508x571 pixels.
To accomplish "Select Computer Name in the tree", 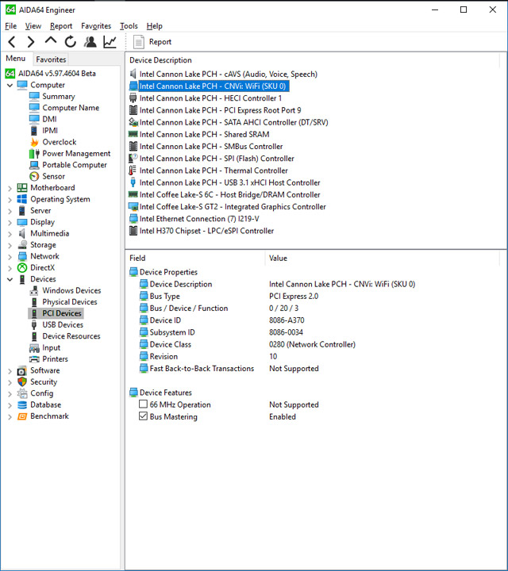I will (71, 108).
